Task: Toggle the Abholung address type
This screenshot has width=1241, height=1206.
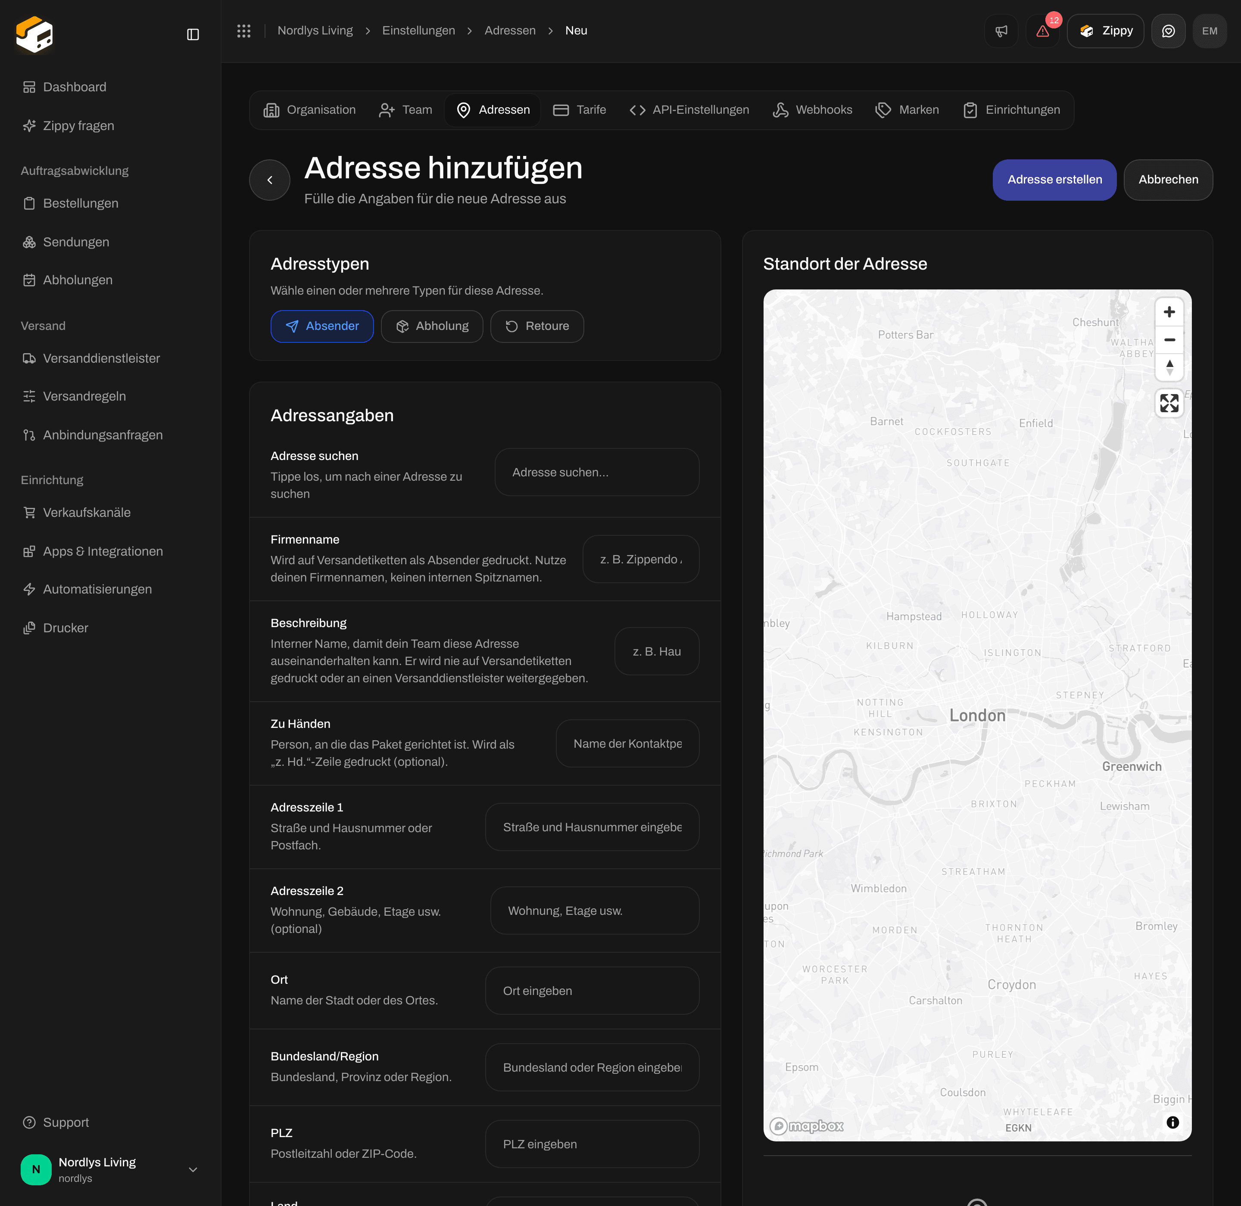Action: pyautogui.click(x=432, y=326)
